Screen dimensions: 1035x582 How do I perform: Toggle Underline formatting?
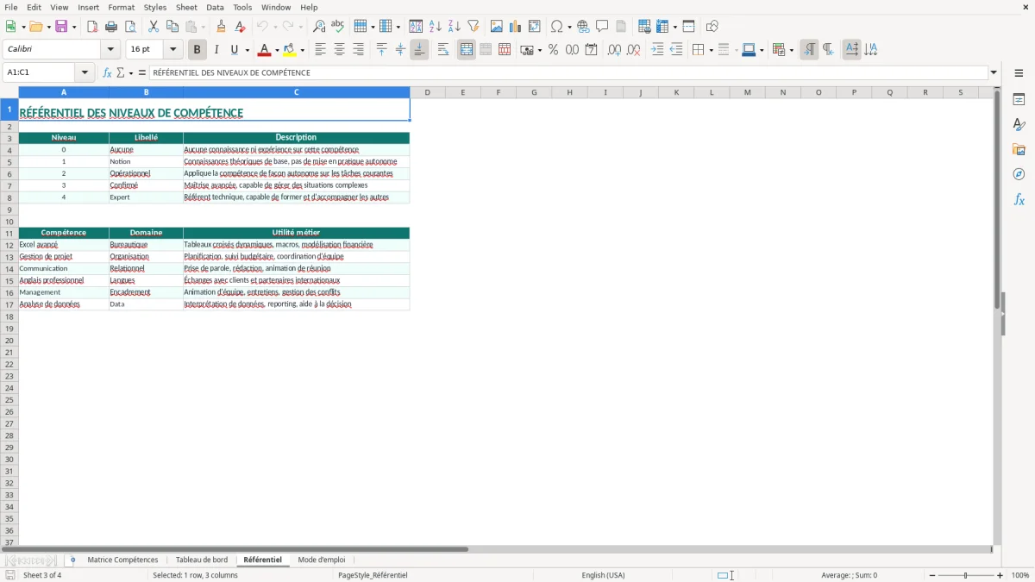point(234,50)
